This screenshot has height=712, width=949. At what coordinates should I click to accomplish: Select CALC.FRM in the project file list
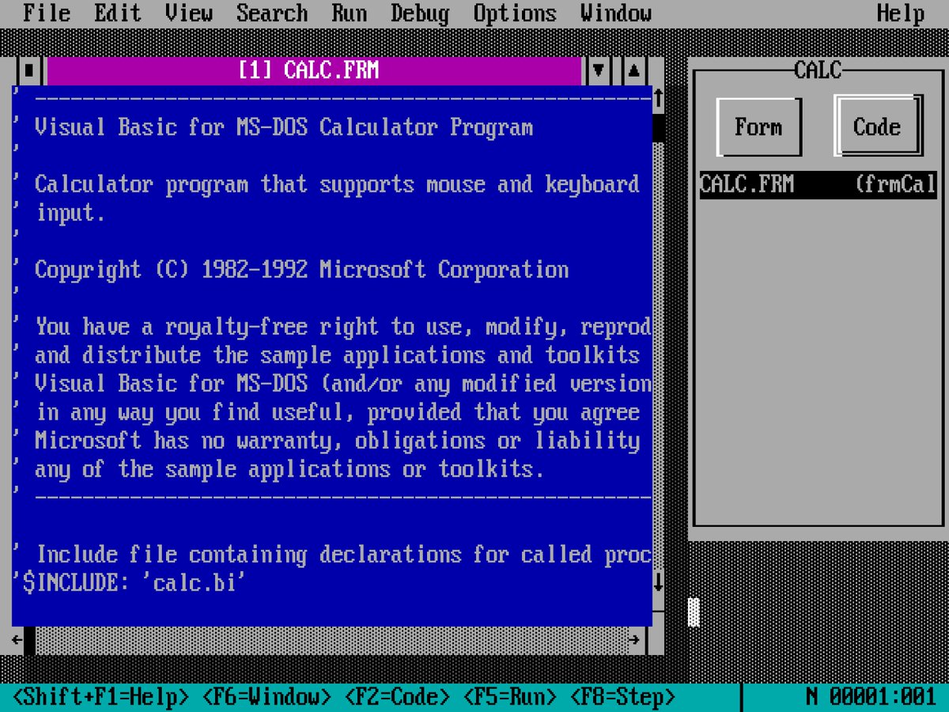(x=818, y=184)
